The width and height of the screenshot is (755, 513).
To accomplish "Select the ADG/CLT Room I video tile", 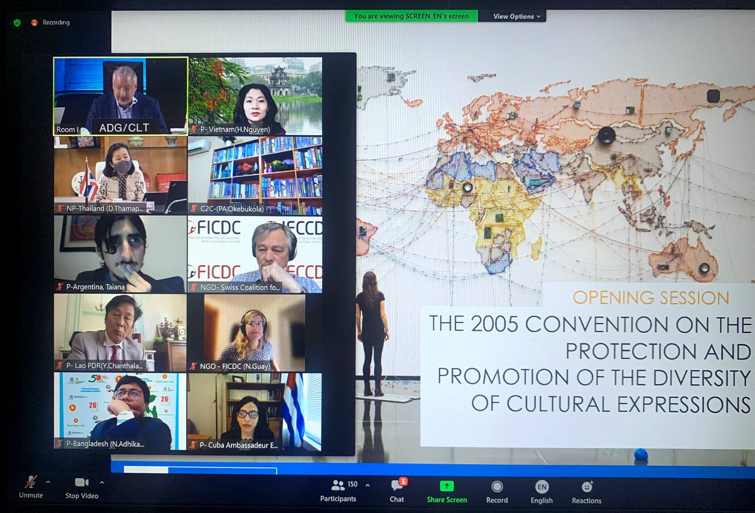I will [120, 96].
